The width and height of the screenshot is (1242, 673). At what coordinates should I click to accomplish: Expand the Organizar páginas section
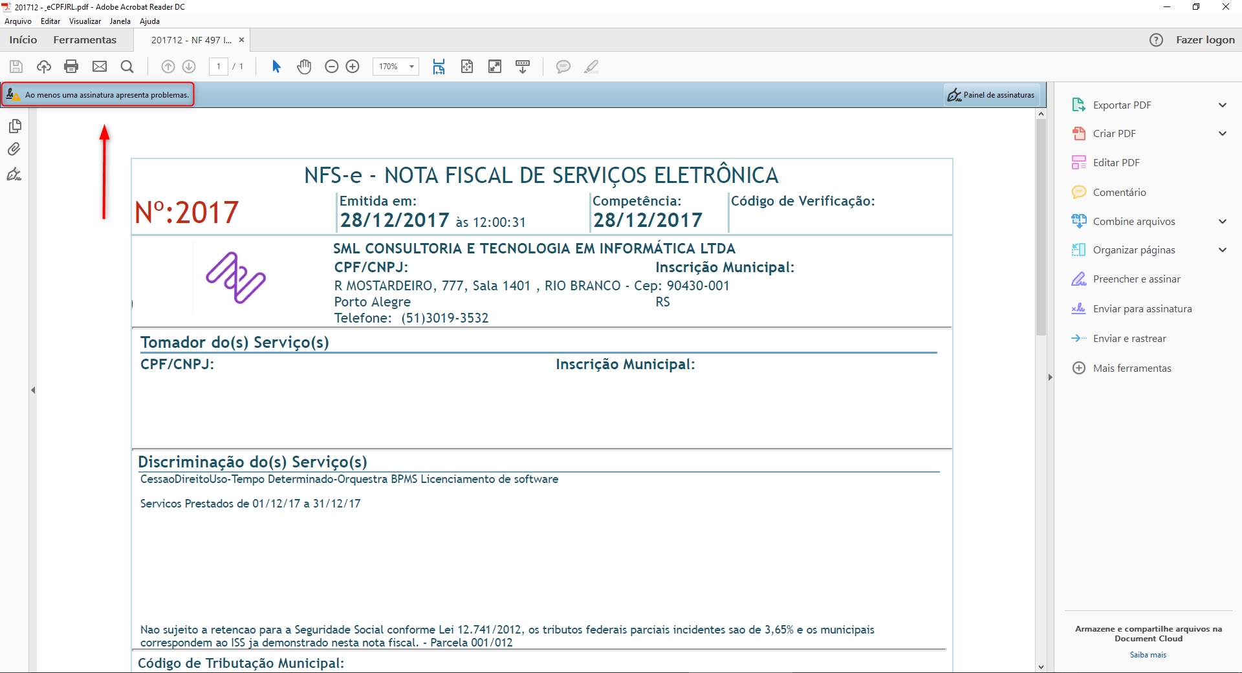click(x=1222, y=250)
